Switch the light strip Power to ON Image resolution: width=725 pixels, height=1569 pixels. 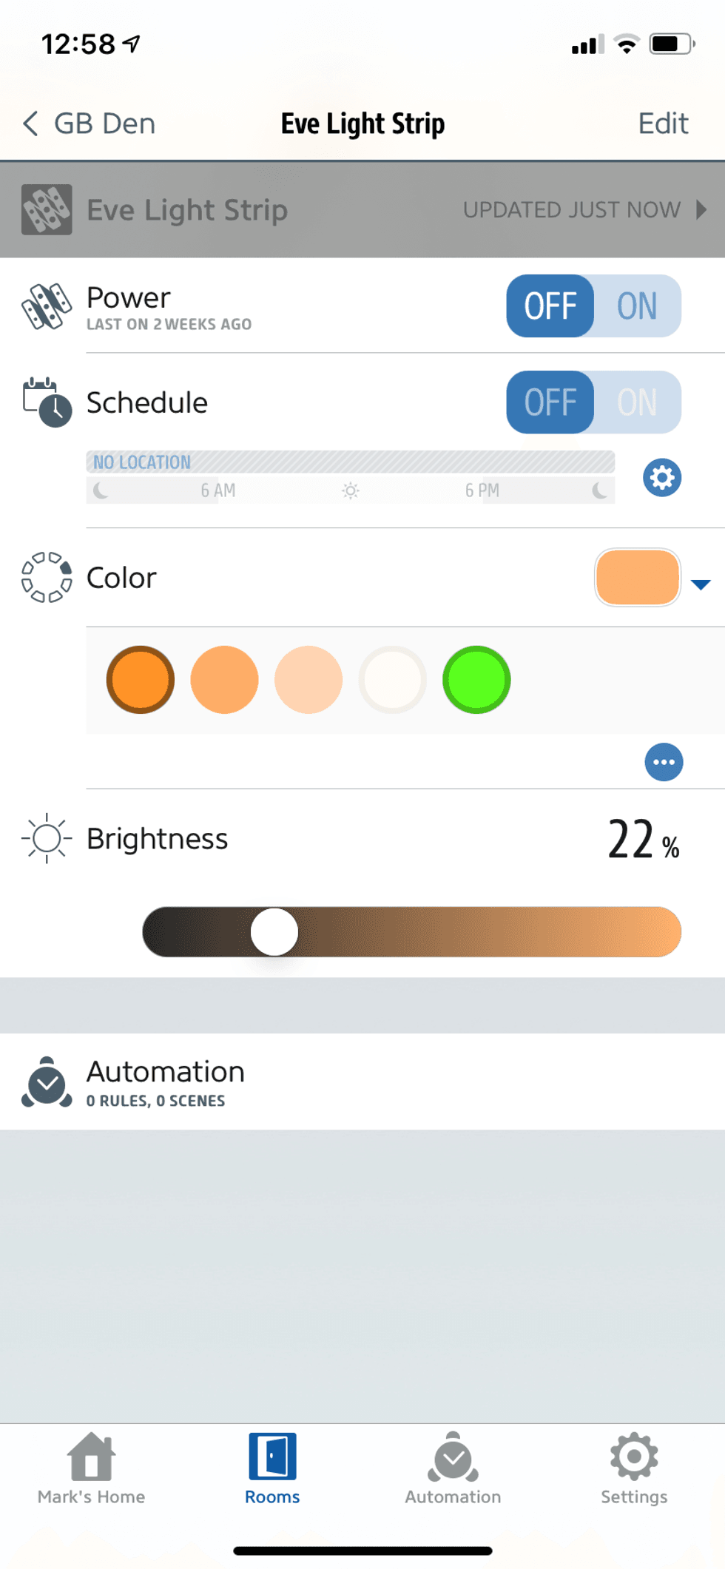point(638,306)
